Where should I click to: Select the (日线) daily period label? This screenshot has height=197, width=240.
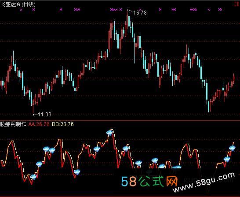pyautogui.click(x=29, y=4)
